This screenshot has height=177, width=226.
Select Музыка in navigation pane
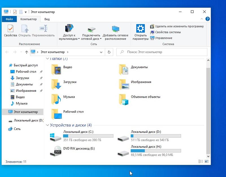coord(19,103)
